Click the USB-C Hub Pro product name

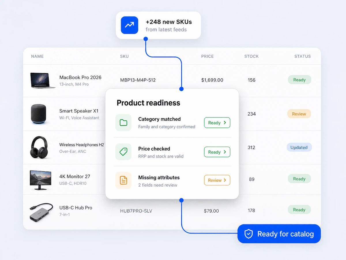[76, 208]
